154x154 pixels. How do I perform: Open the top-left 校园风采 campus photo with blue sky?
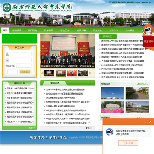click(x=113, y=93)
